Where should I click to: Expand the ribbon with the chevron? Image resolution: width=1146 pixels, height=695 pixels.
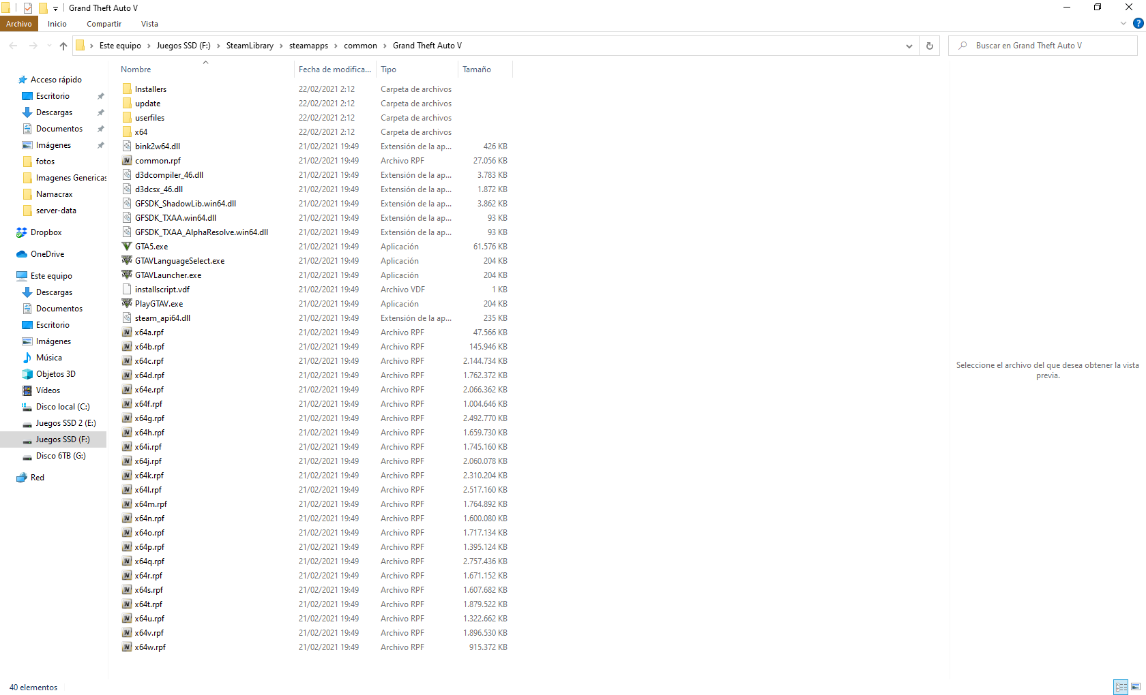[1123, 24]
